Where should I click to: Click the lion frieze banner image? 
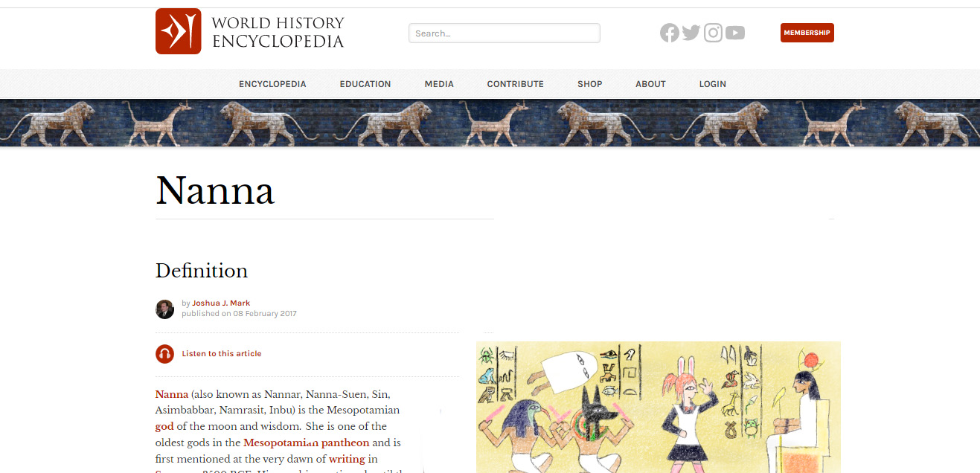click(490, 123)
